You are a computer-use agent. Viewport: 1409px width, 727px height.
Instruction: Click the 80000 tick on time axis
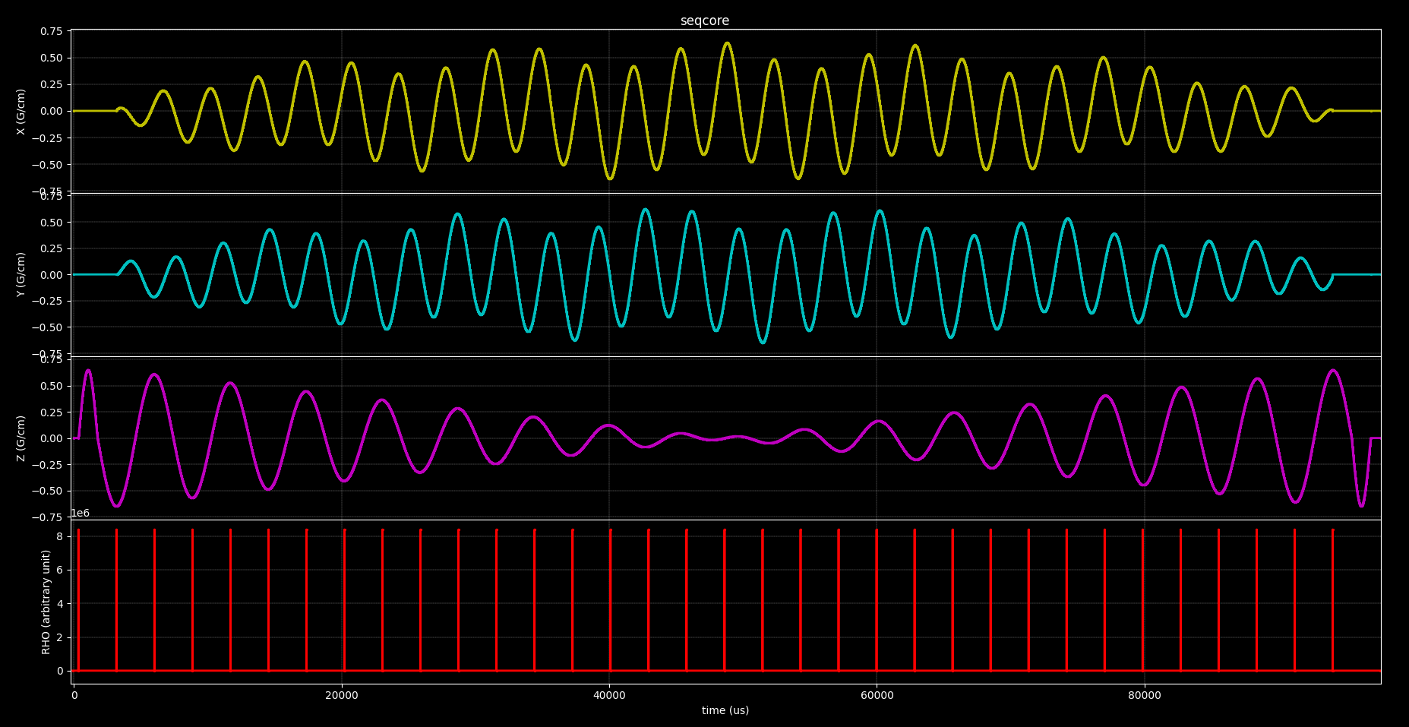1144,695
